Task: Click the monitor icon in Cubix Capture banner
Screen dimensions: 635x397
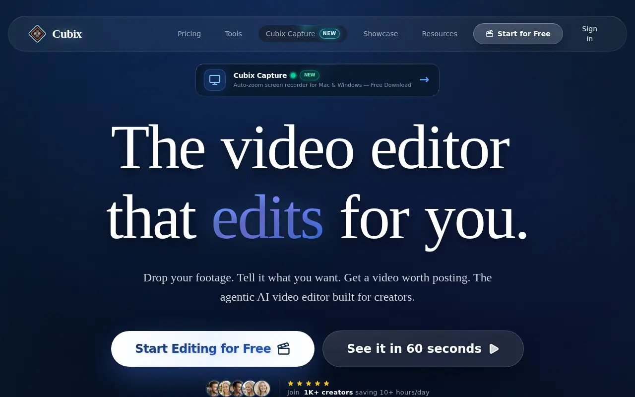Action: pos(215,79)
